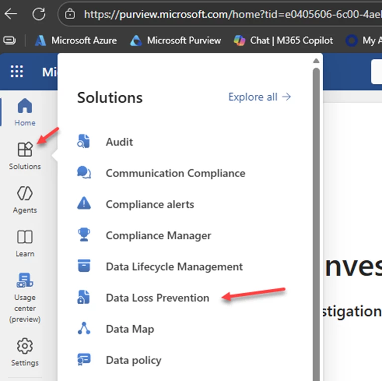This screenshot has height=381, width=382.
Task: Open Compliance Manager
Action: 158,235
